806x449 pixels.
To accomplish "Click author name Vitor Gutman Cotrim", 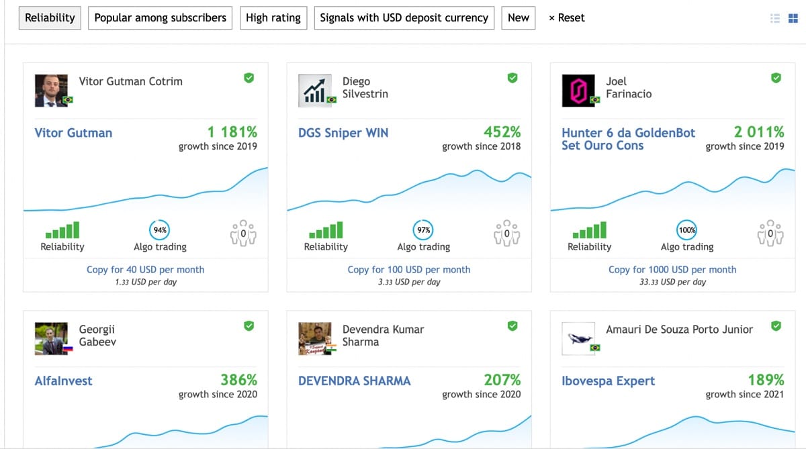I will [x=131, y=82].
